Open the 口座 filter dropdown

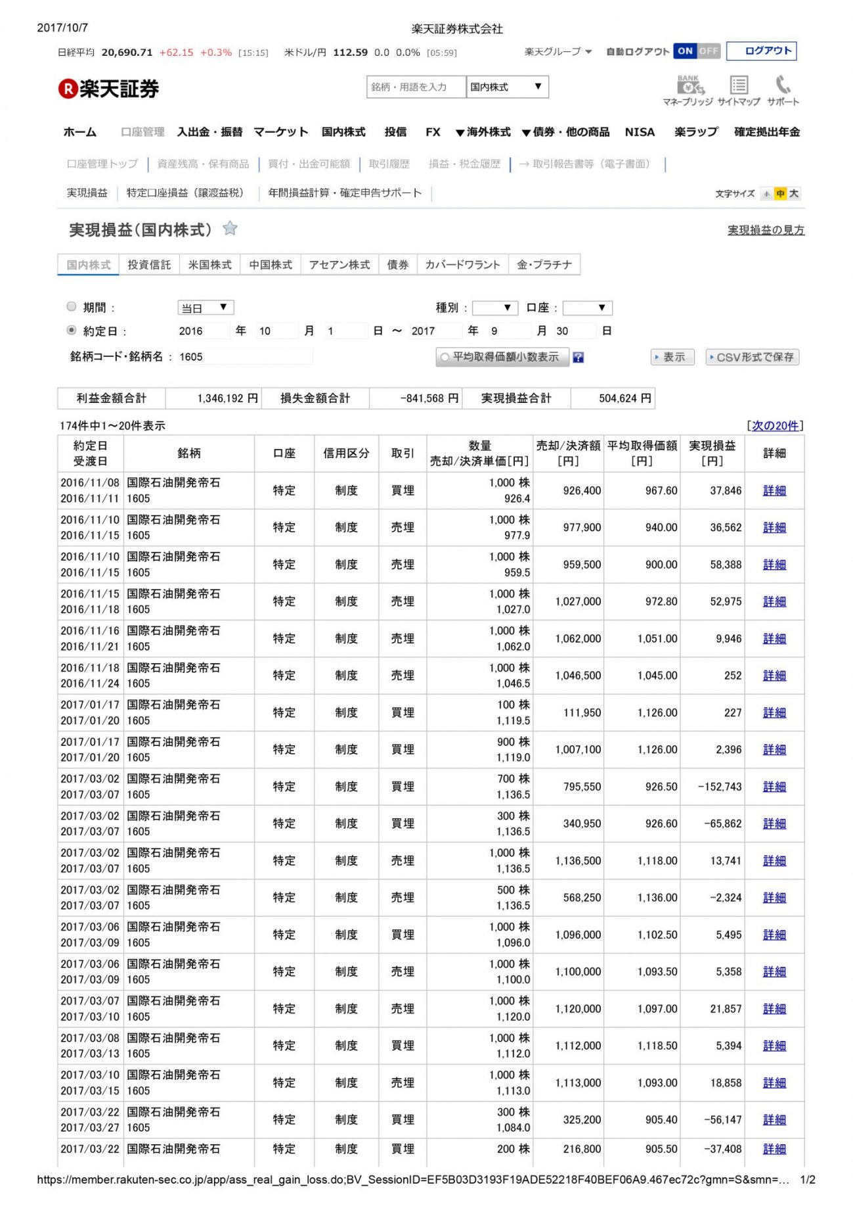[588, 308]
